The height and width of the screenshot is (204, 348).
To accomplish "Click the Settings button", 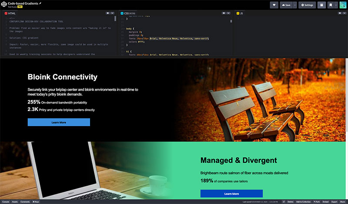I will tap(307, 5).
